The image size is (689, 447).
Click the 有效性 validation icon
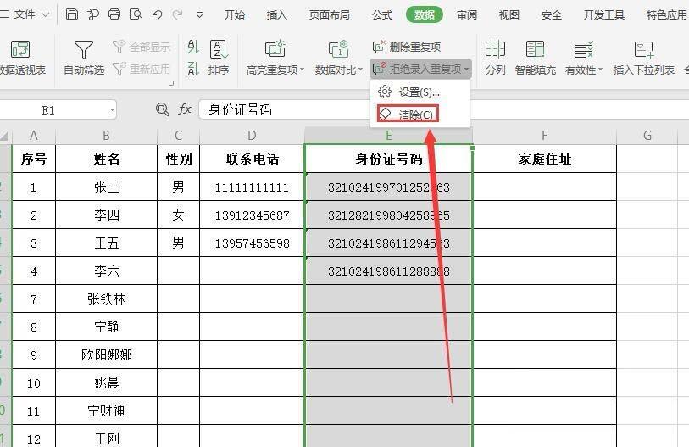[x=584, y=49]
